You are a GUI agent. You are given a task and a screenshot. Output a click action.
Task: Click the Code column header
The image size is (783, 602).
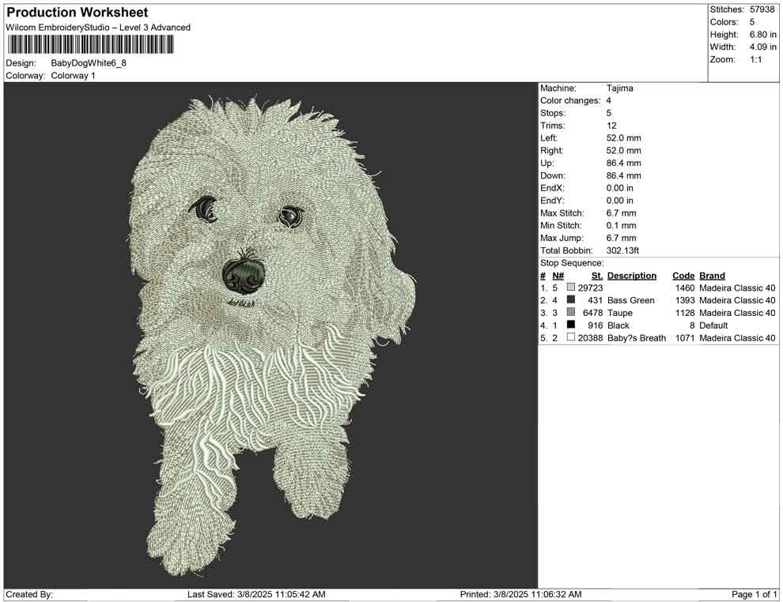683,276
